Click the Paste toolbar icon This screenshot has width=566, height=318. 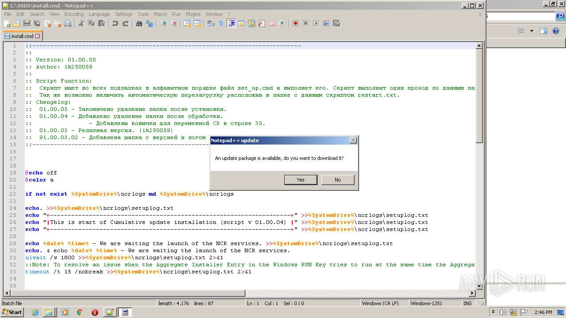tap(101, 23)
